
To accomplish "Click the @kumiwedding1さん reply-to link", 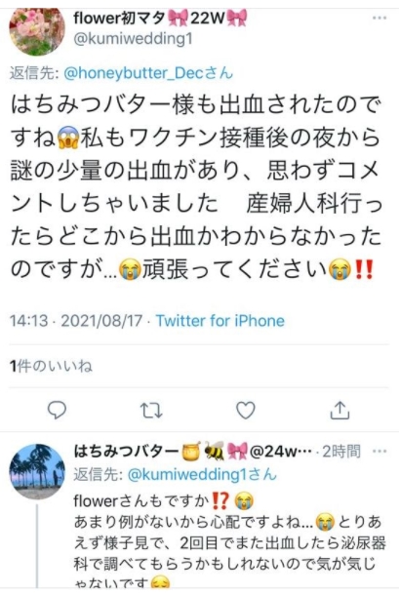I will tap(202, 474).
